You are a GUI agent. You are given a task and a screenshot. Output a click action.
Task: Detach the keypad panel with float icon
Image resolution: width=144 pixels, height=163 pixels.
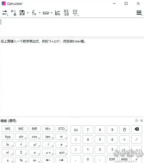click(x=137, y=121)
